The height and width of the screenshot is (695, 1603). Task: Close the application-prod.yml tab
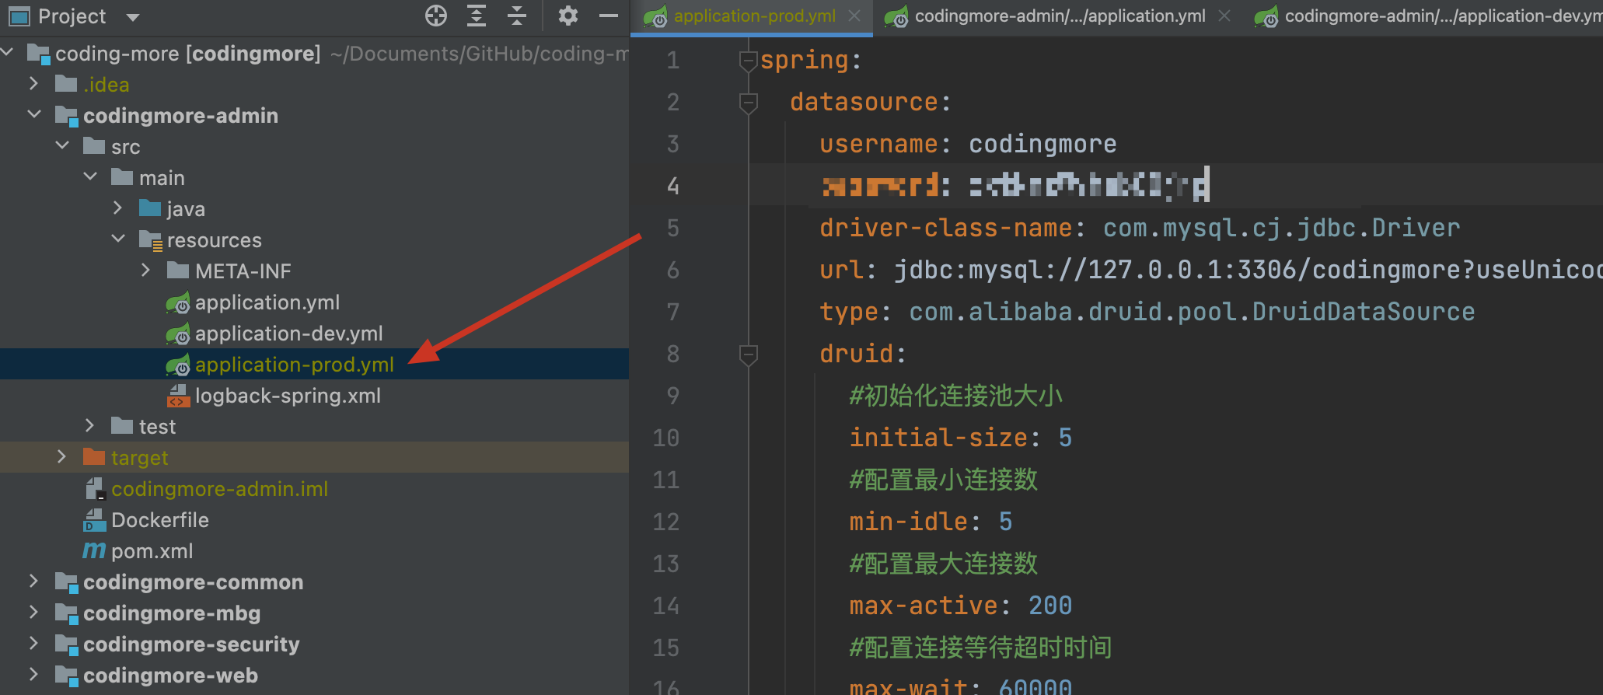pos(854,16)
